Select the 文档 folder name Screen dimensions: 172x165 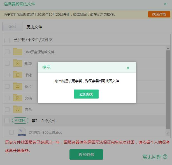pyautogui.click(x=28, y=98)
